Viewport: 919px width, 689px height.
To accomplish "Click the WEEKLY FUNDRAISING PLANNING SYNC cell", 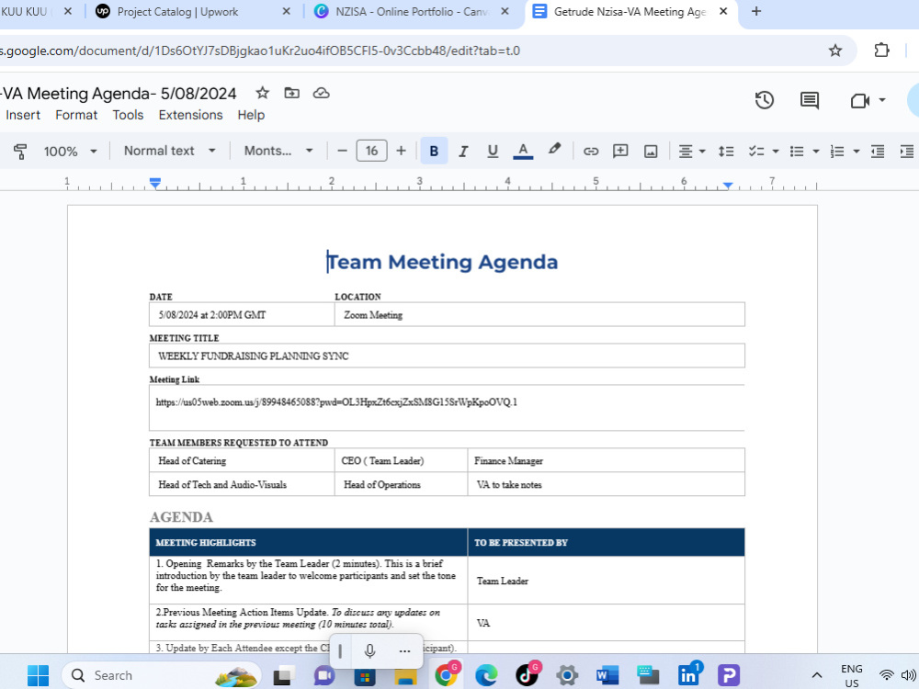I will click(x=447, y=356).
